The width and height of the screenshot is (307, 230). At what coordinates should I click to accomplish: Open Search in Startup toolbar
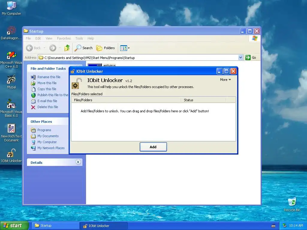[84, 48]
